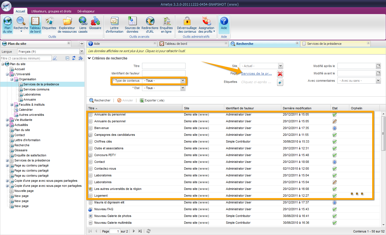Viewport: 386px width, 235px height.
Task: Click the Rechercher button
Action: click(x=100, y=100)
